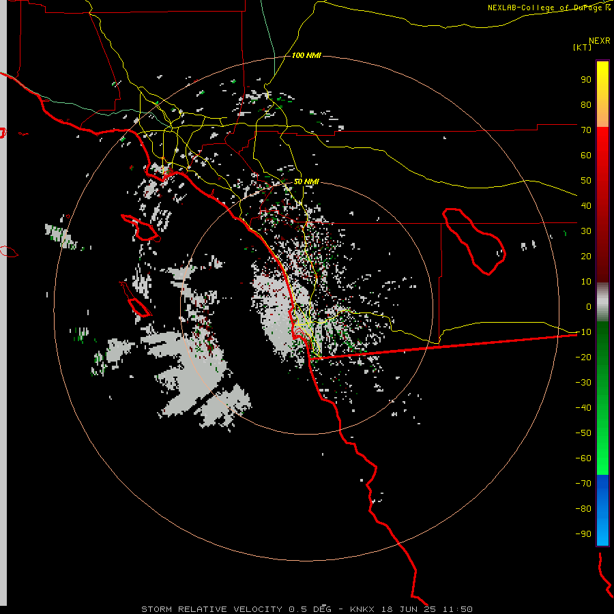Click the 90 value on the velocity scale
The width and height of the screenshot is (614, 614).
click(x=586, y=80)
